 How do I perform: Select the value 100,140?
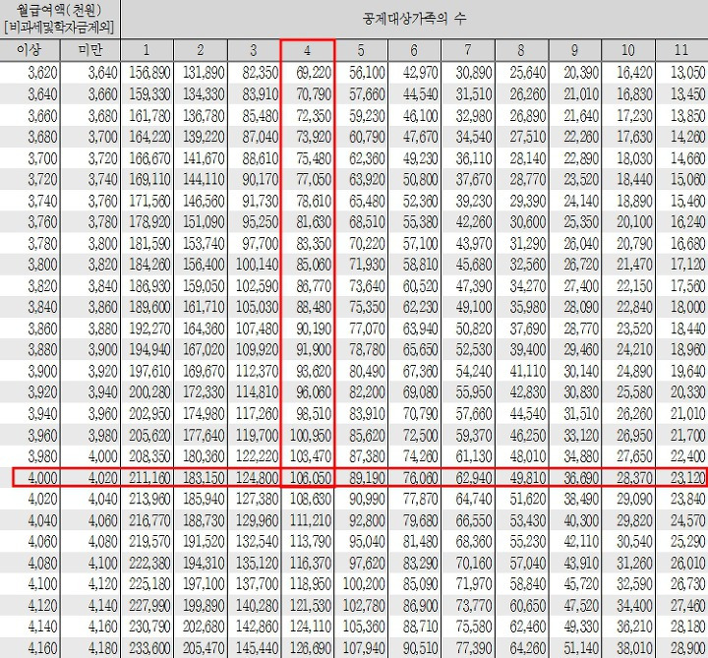(255, 265)
